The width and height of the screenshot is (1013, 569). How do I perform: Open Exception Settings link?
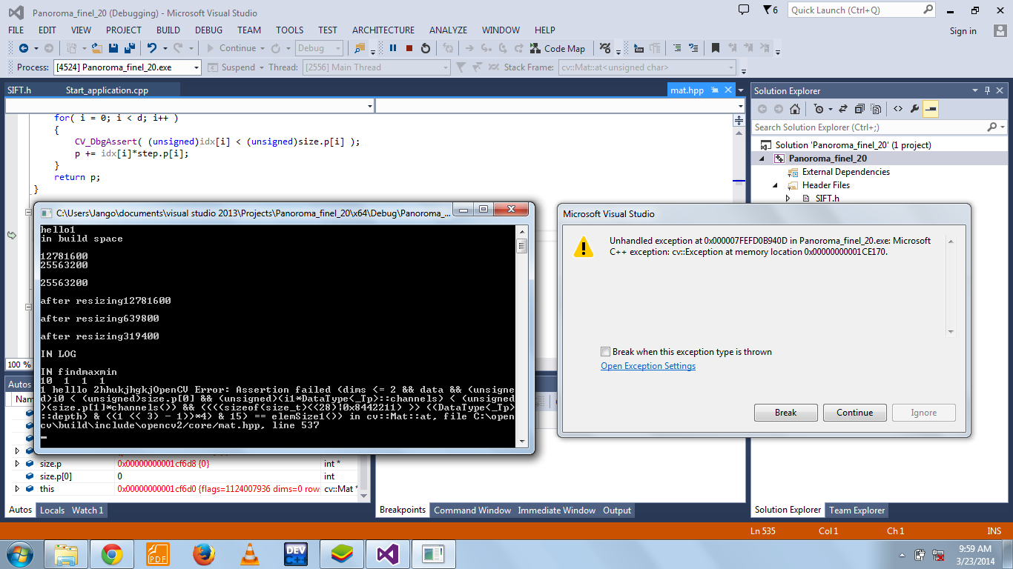648,366
